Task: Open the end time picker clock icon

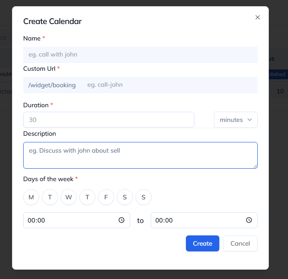Action: (x=249, y=220)
